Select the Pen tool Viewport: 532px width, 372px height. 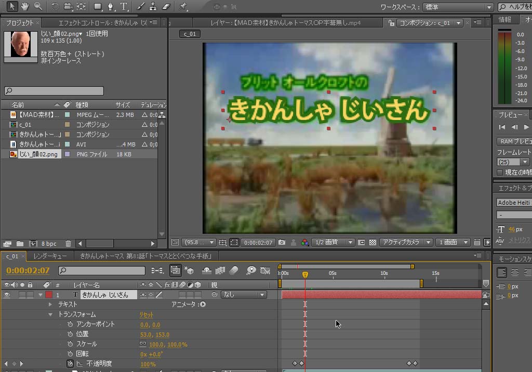click(111, 6)
